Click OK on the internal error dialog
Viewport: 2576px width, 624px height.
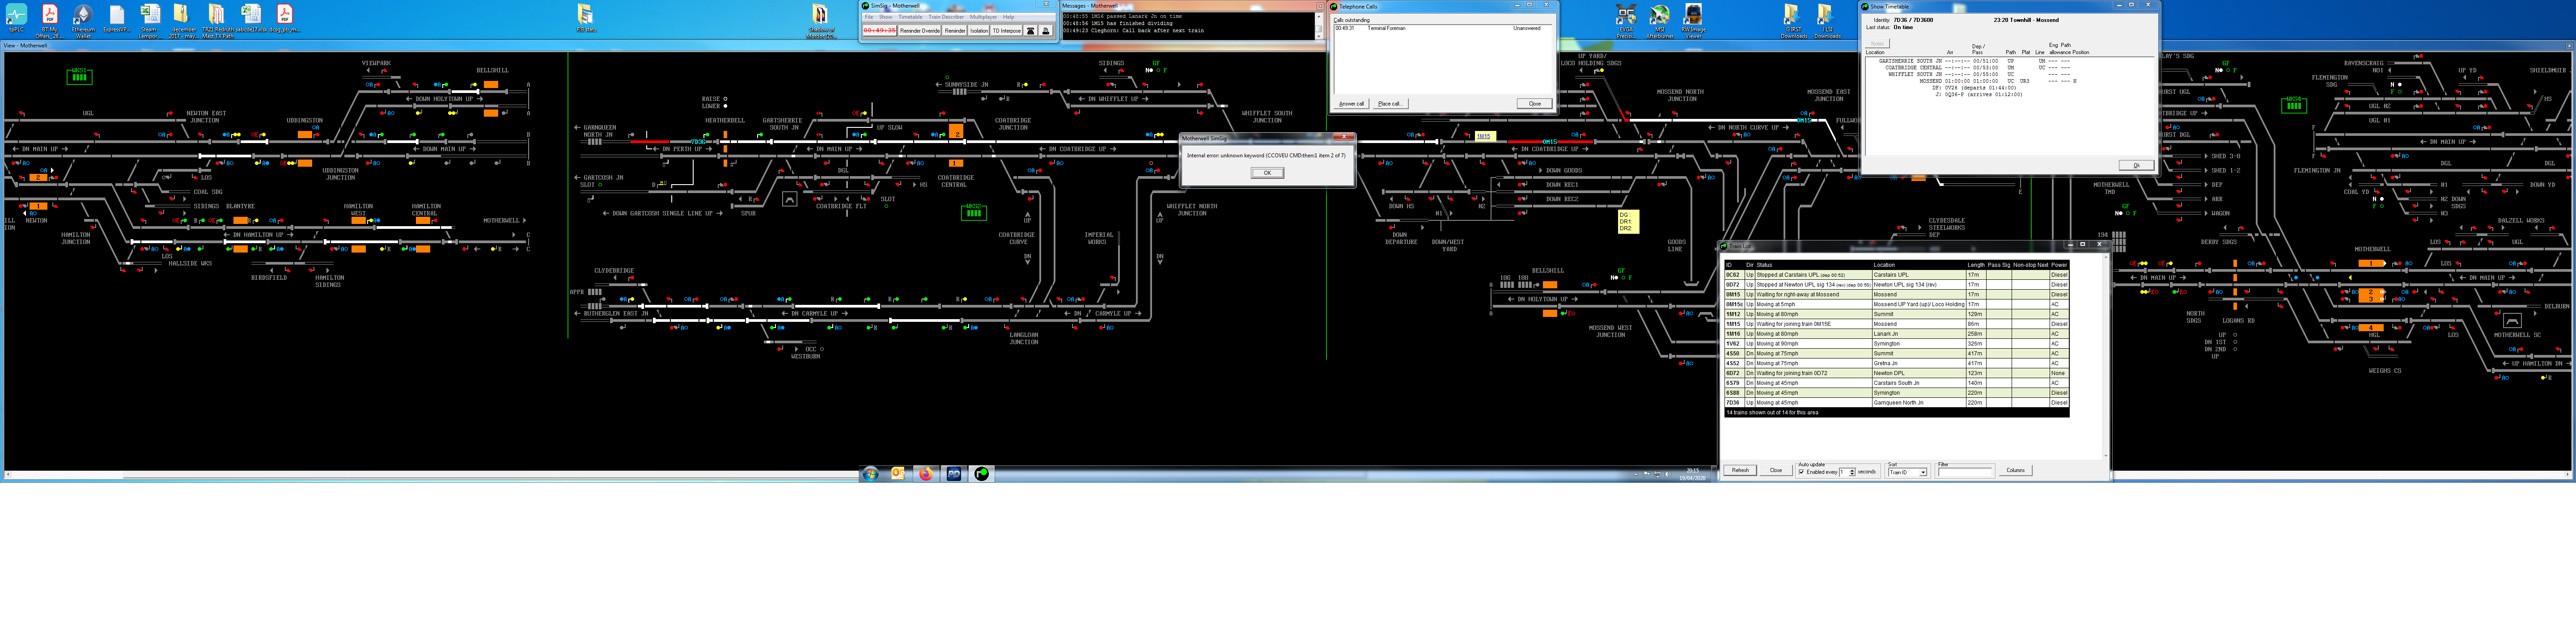(x=1267, y=173)
